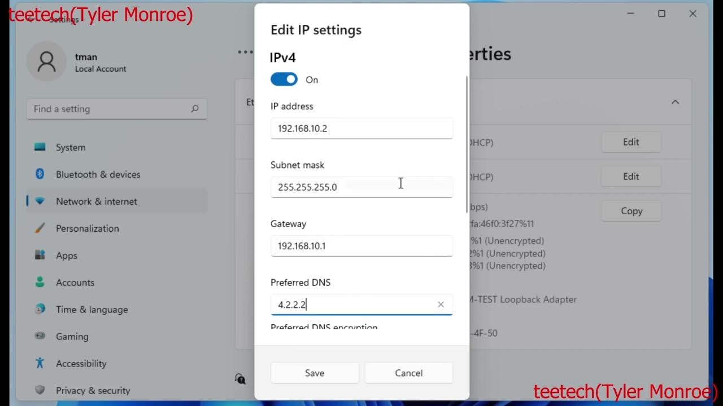The image size is (723, 406).
Task: Open Gaming in sidebar
Action: pos(116,337)
